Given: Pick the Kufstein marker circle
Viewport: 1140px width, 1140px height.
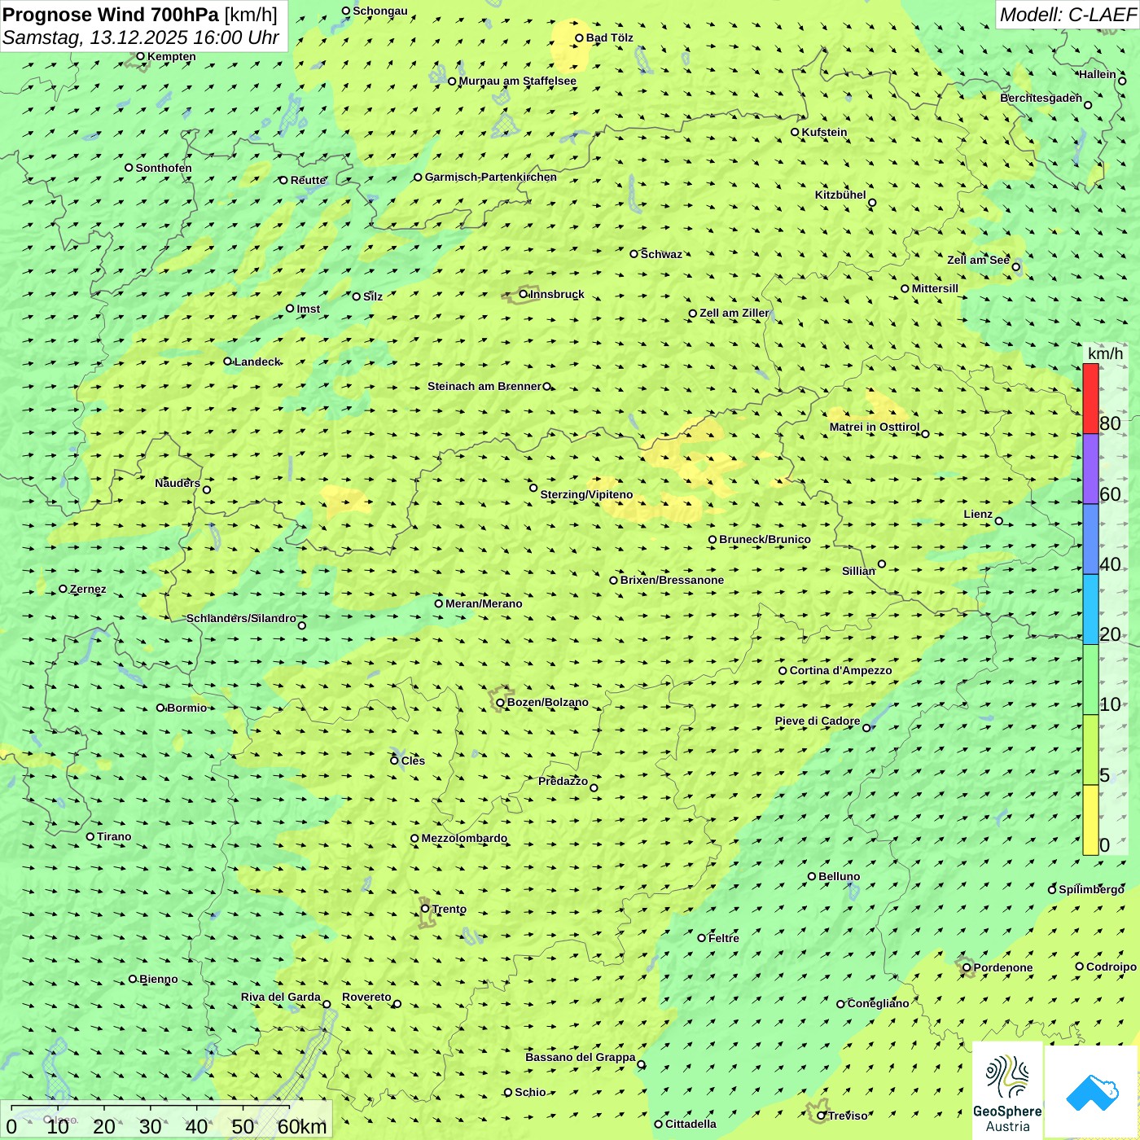Looking at the screenshot, I should click(796, 132).
